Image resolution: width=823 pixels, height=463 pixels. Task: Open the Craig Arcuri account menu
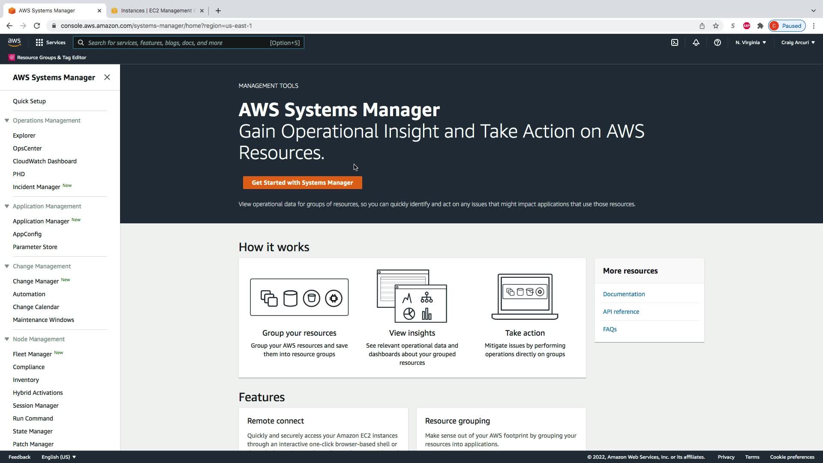pos(798,42)
